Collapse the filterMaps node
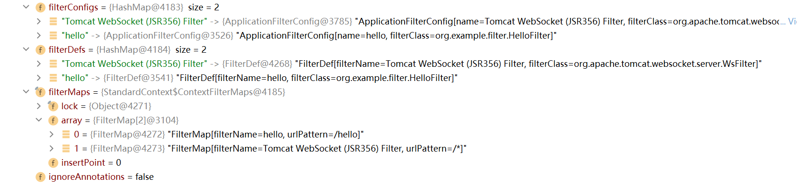The width and height of the screenshot is (797, 185). tap(26, 92)
